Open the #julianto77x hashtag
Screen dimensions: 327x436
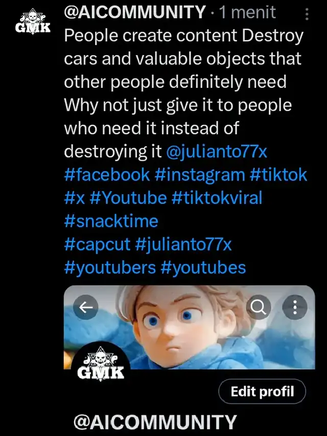184,244
